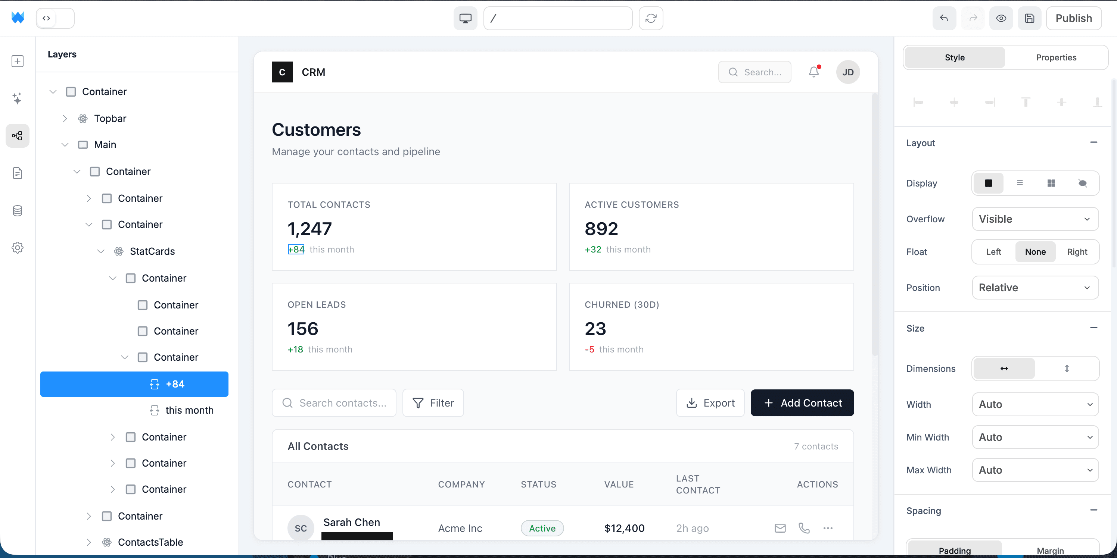Select the grid display option
This screenshot has height=558, width=1117.
click(1051, 183)
